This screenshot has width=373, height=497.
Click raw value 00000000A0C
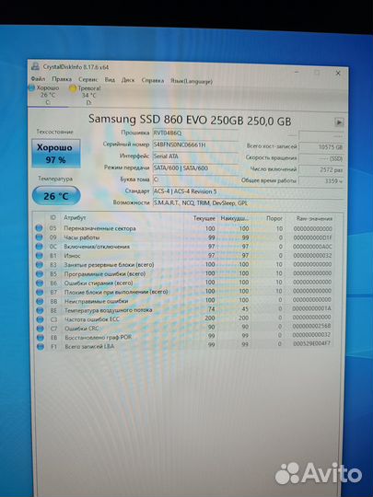coord(313,247)
